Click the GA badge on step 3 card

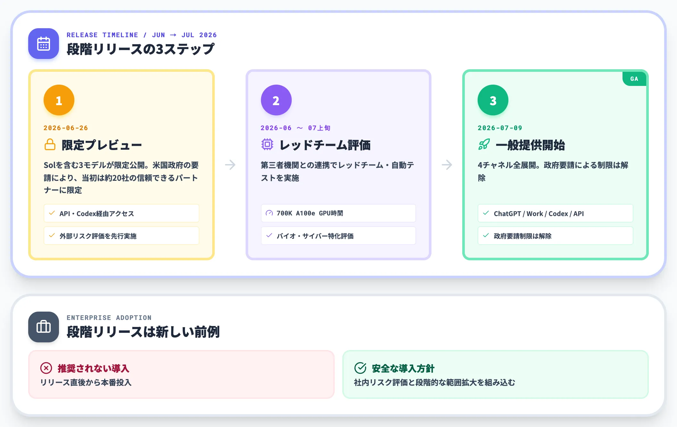tap(634, 79)
